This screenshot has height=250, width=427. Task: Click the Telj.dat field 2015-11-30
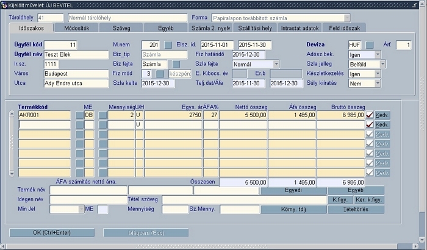(248, 84)
